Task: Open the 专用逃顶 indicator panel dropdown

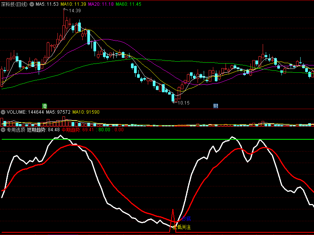Action: click(3, 130)
